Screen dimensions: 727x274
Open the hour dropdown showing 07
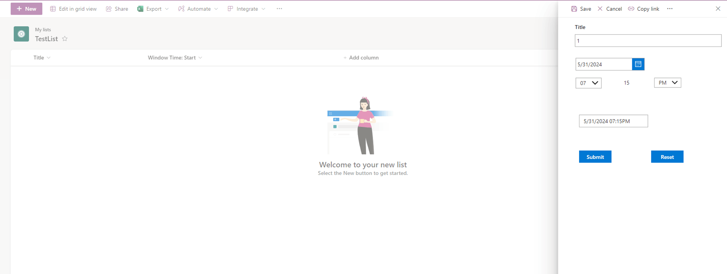[x=589, y=83]
